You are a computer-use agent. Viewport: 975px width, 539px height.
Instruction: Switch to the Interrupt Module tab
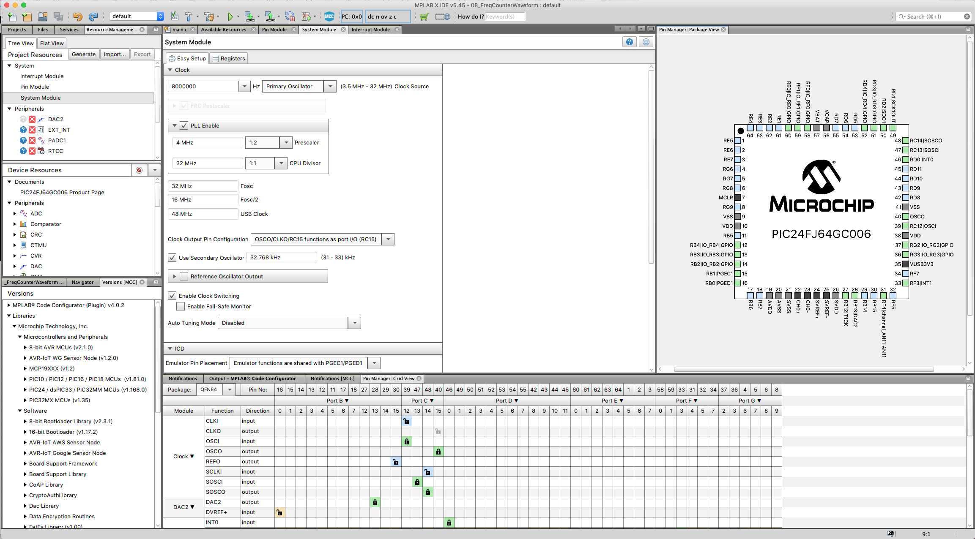click(x=370, y=30)
